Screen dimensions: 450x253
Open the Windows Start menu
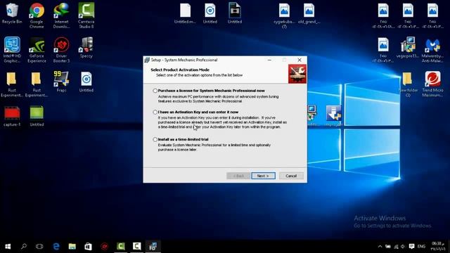[8, 247]
